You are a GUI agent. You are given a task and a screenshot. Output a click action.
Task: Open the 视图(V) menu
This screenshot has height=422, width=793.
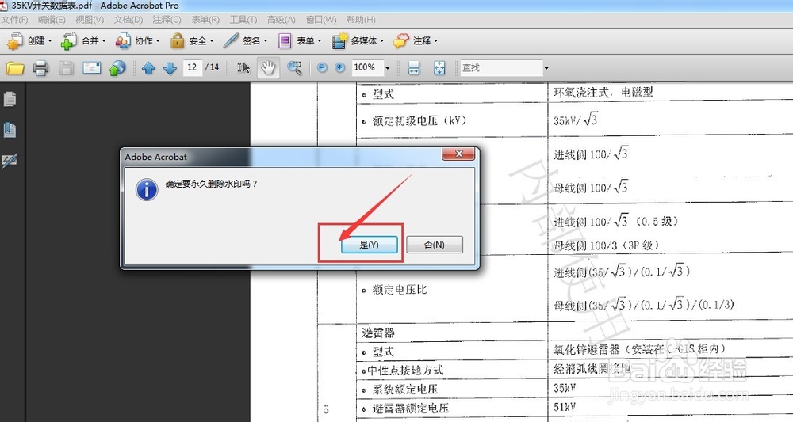coord(90,20)
